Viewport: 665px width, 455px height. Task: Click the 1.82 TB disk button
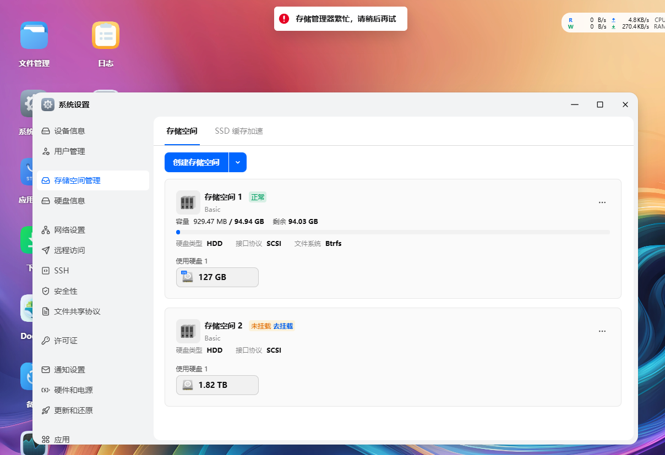coord(217,385)
